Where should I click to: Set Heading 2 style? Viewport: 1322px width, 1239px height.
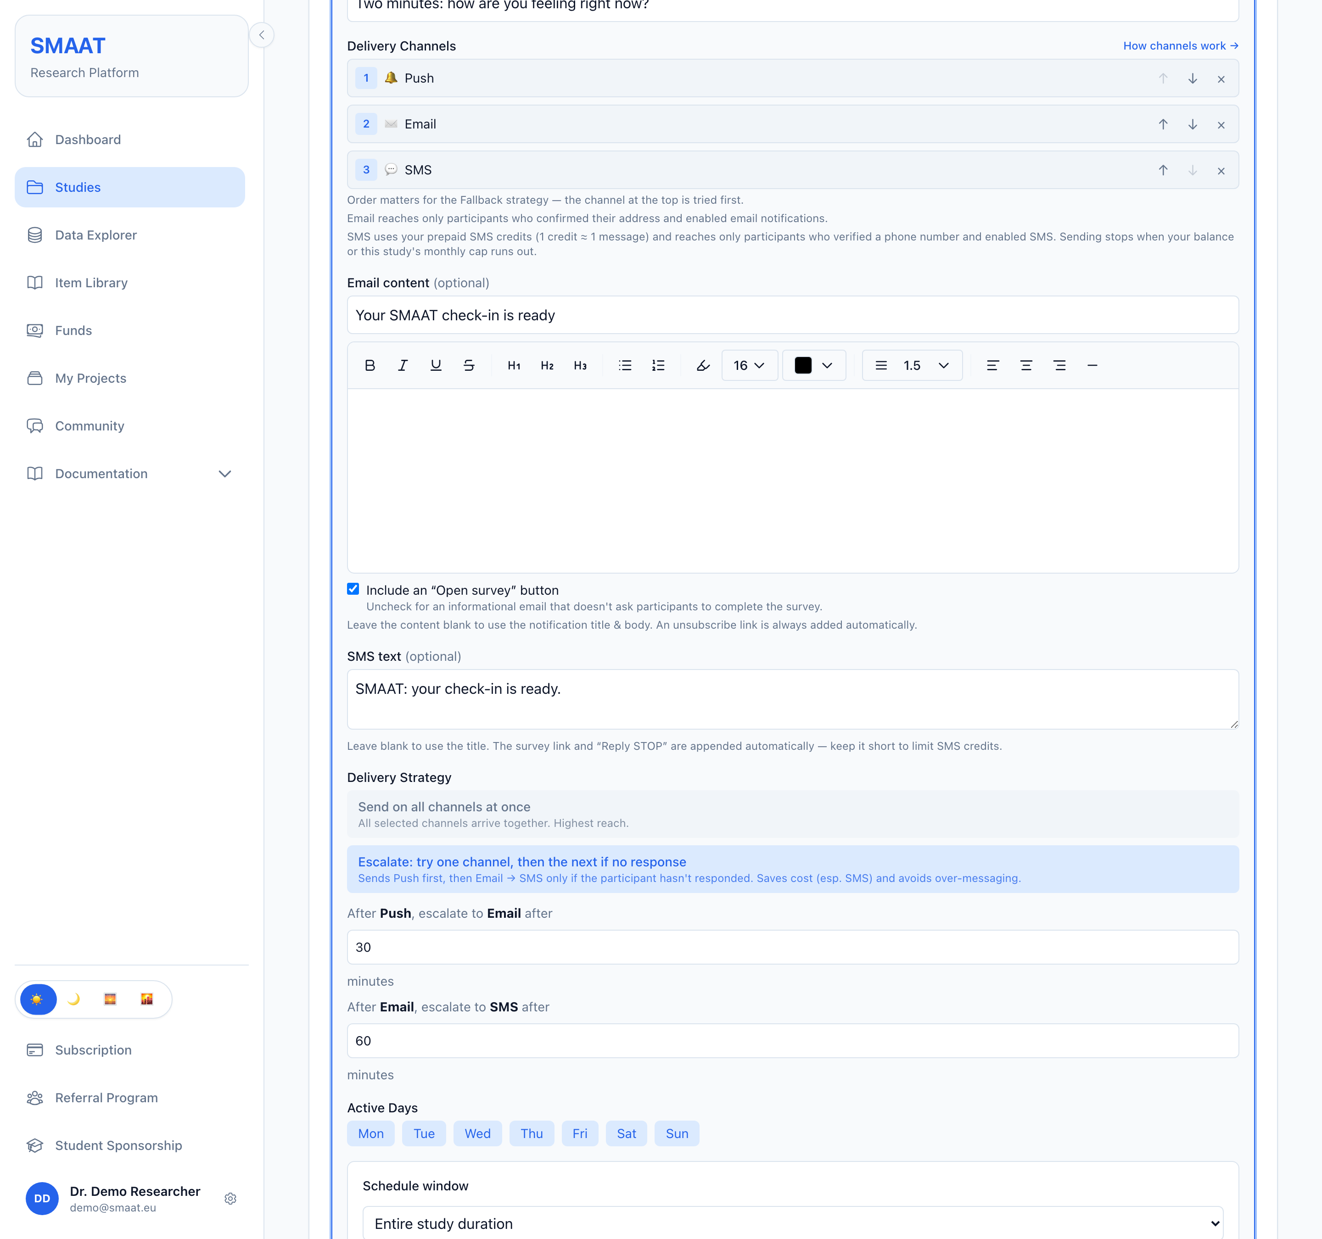(x=547, y=366)
